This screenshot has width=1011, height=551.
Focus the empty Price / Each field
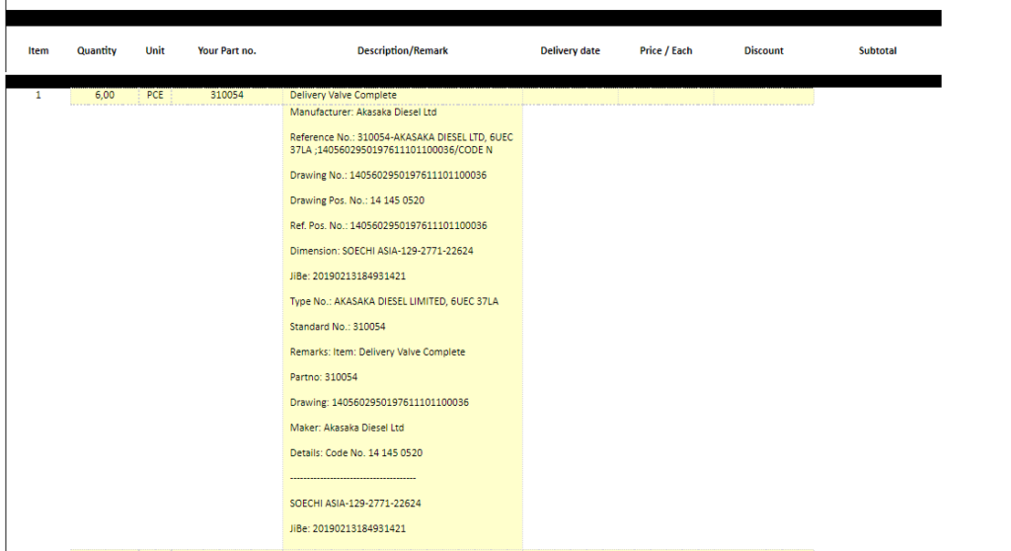point(665,96)
